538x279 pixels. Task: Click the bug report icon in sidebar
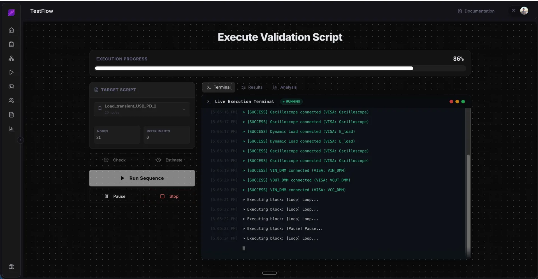[x=11, y=266]
